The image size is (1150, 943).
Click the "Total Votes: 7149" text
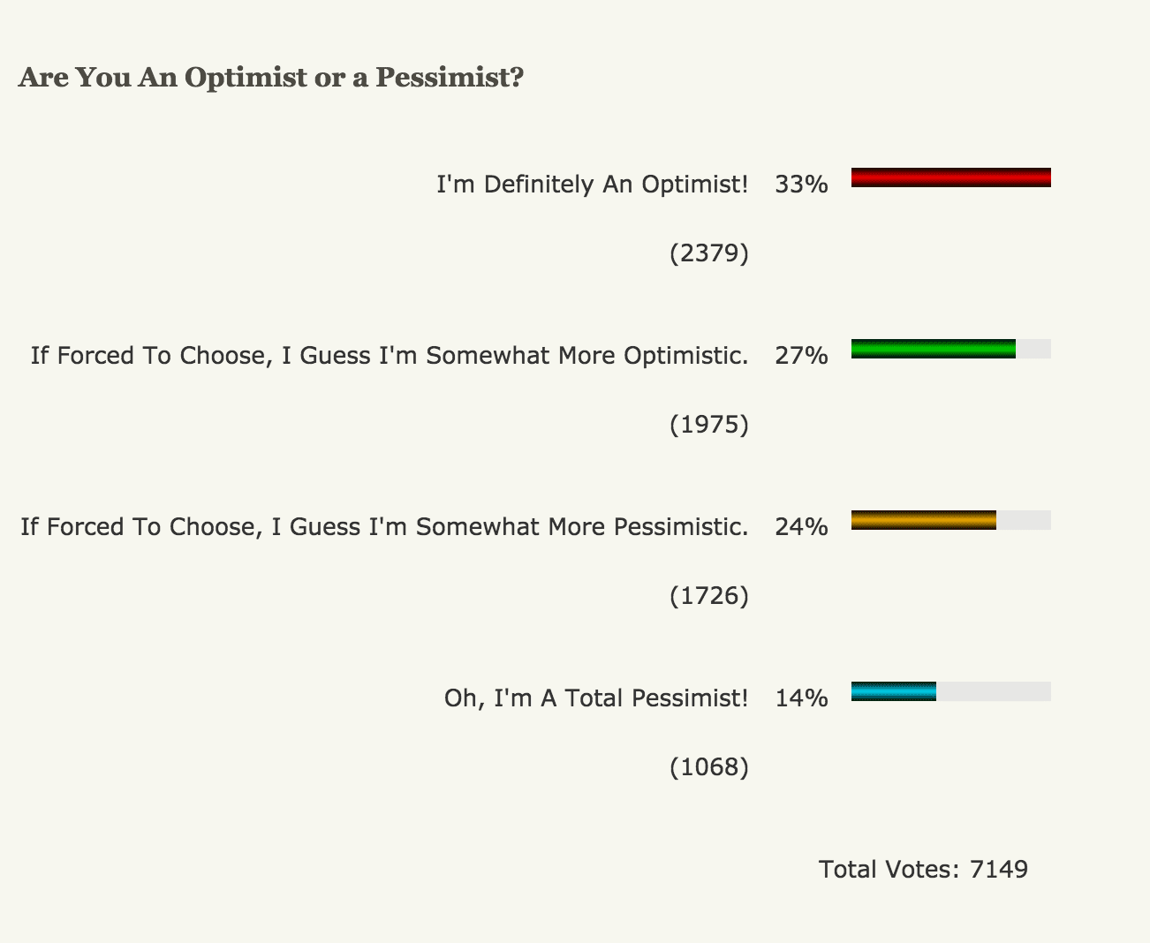923,870
